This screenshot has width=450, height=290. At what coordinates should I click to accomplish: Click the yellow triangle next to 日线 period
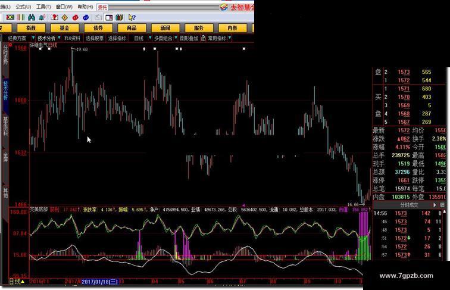click(x=23, y=282)
